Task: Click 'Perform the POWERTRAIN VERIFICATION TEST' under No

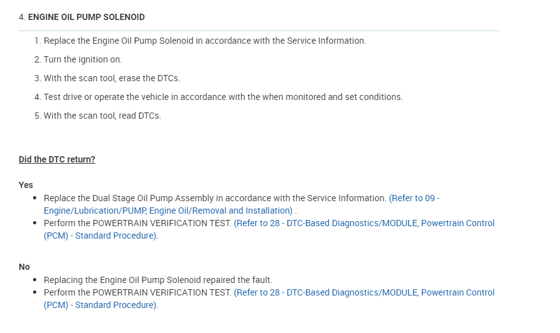Action: [x=137, y=292]
